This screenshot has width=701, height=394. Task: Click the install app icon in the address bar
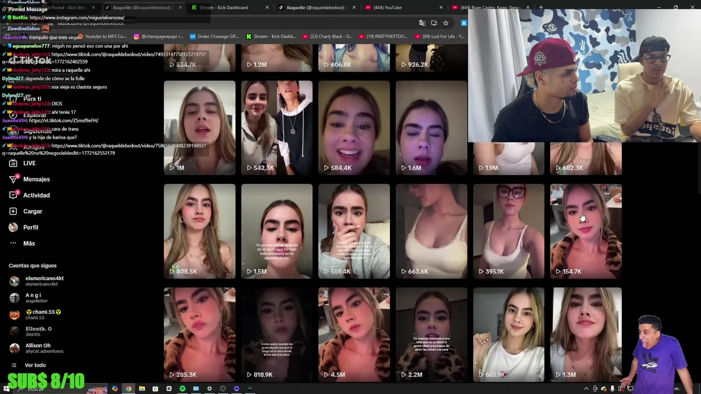[434, 23]
